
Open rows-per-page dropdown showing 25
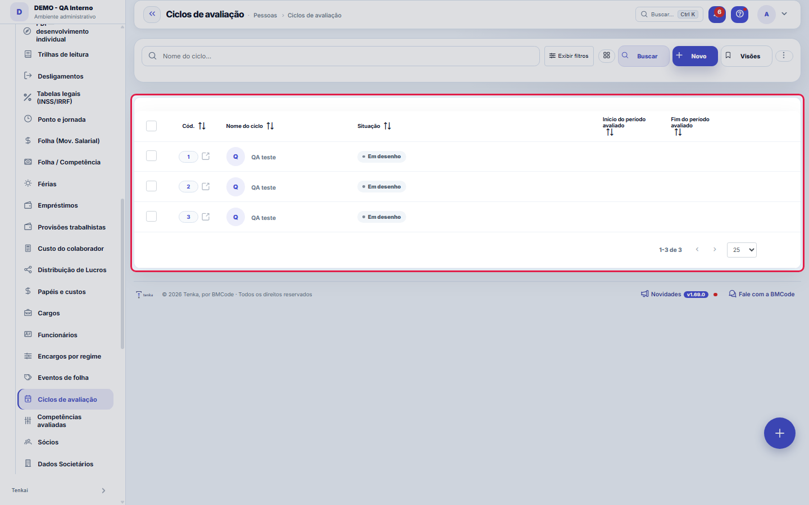742,250
